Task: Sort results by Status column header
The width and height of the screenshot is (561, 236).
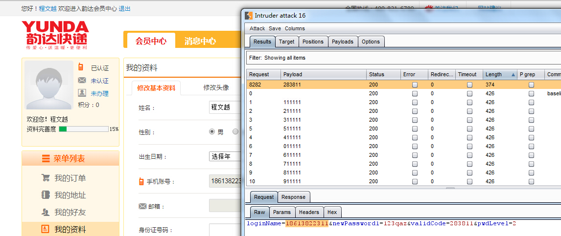Action: point(383,74)
